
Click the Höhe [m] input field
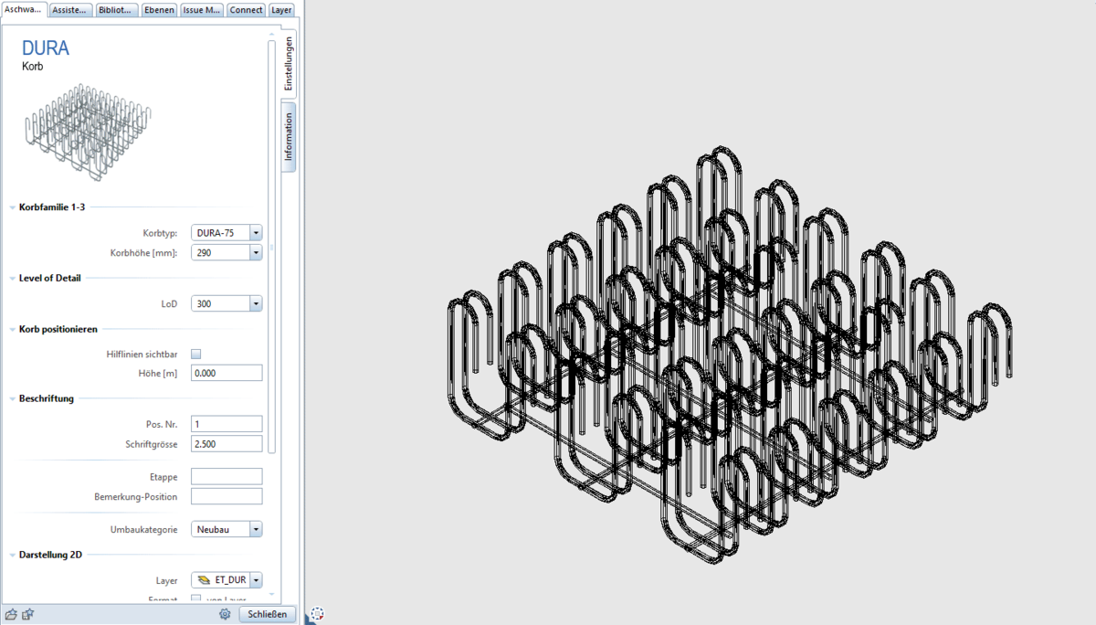[x=227, y=373]
